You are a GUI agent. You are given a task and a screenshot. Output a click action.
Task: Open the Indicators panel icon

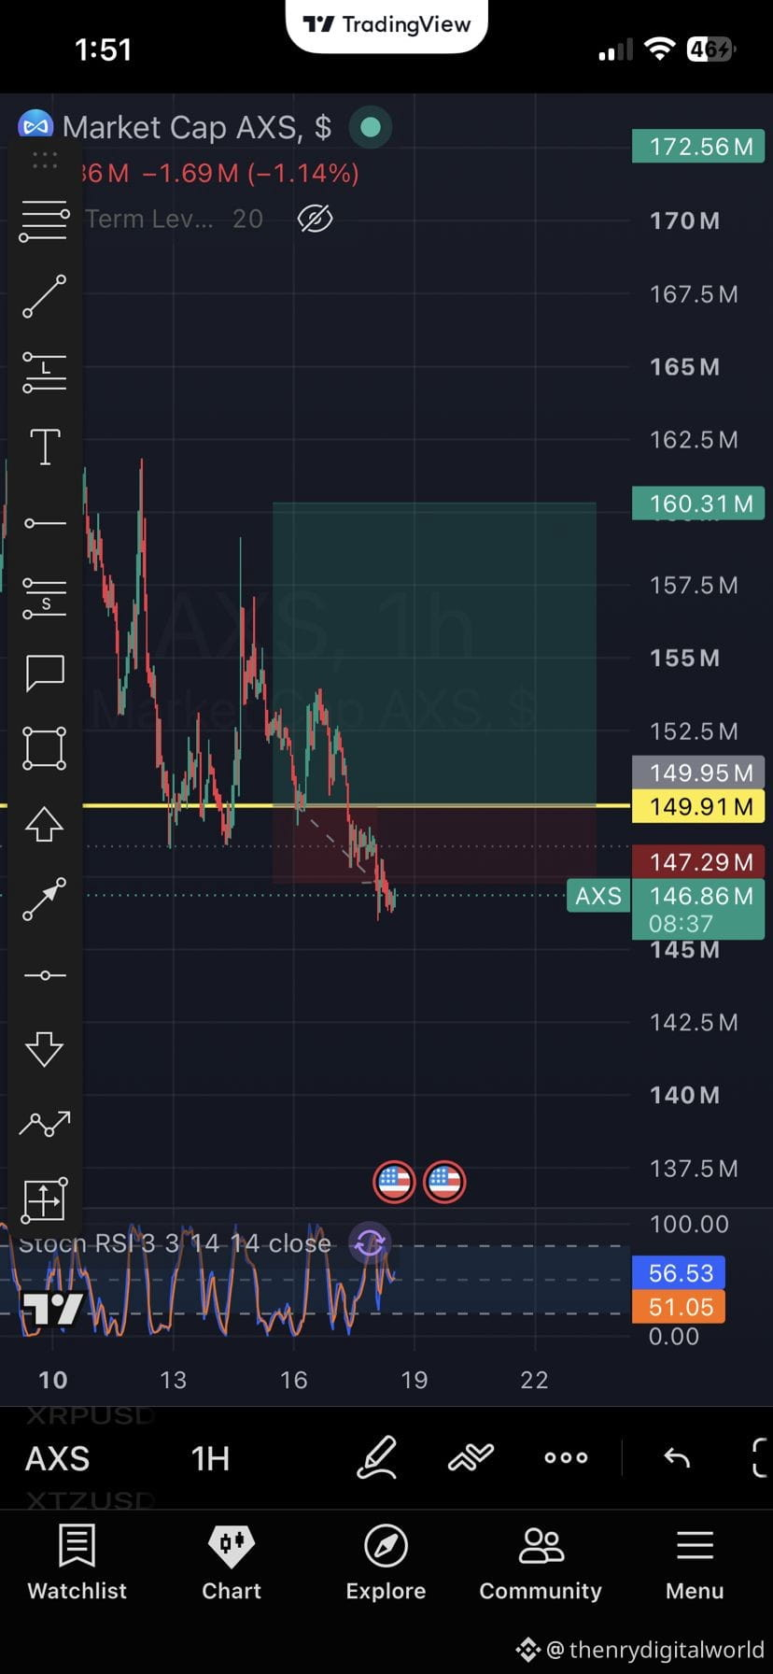click(x=471, y=1457)
